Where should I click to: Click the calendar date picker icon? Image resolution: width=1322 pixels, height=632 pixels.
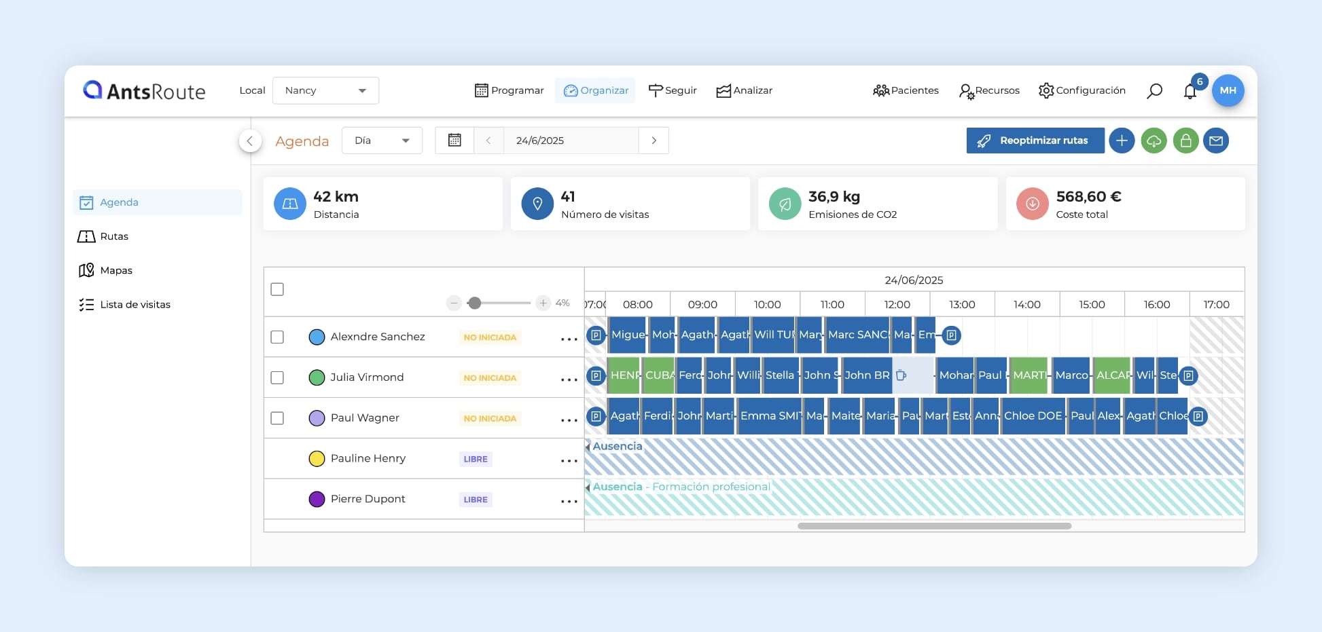[454, 141]
